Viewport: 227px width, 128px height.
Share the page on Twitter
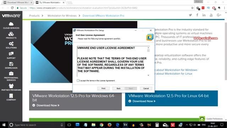click(x=190, y=15)
